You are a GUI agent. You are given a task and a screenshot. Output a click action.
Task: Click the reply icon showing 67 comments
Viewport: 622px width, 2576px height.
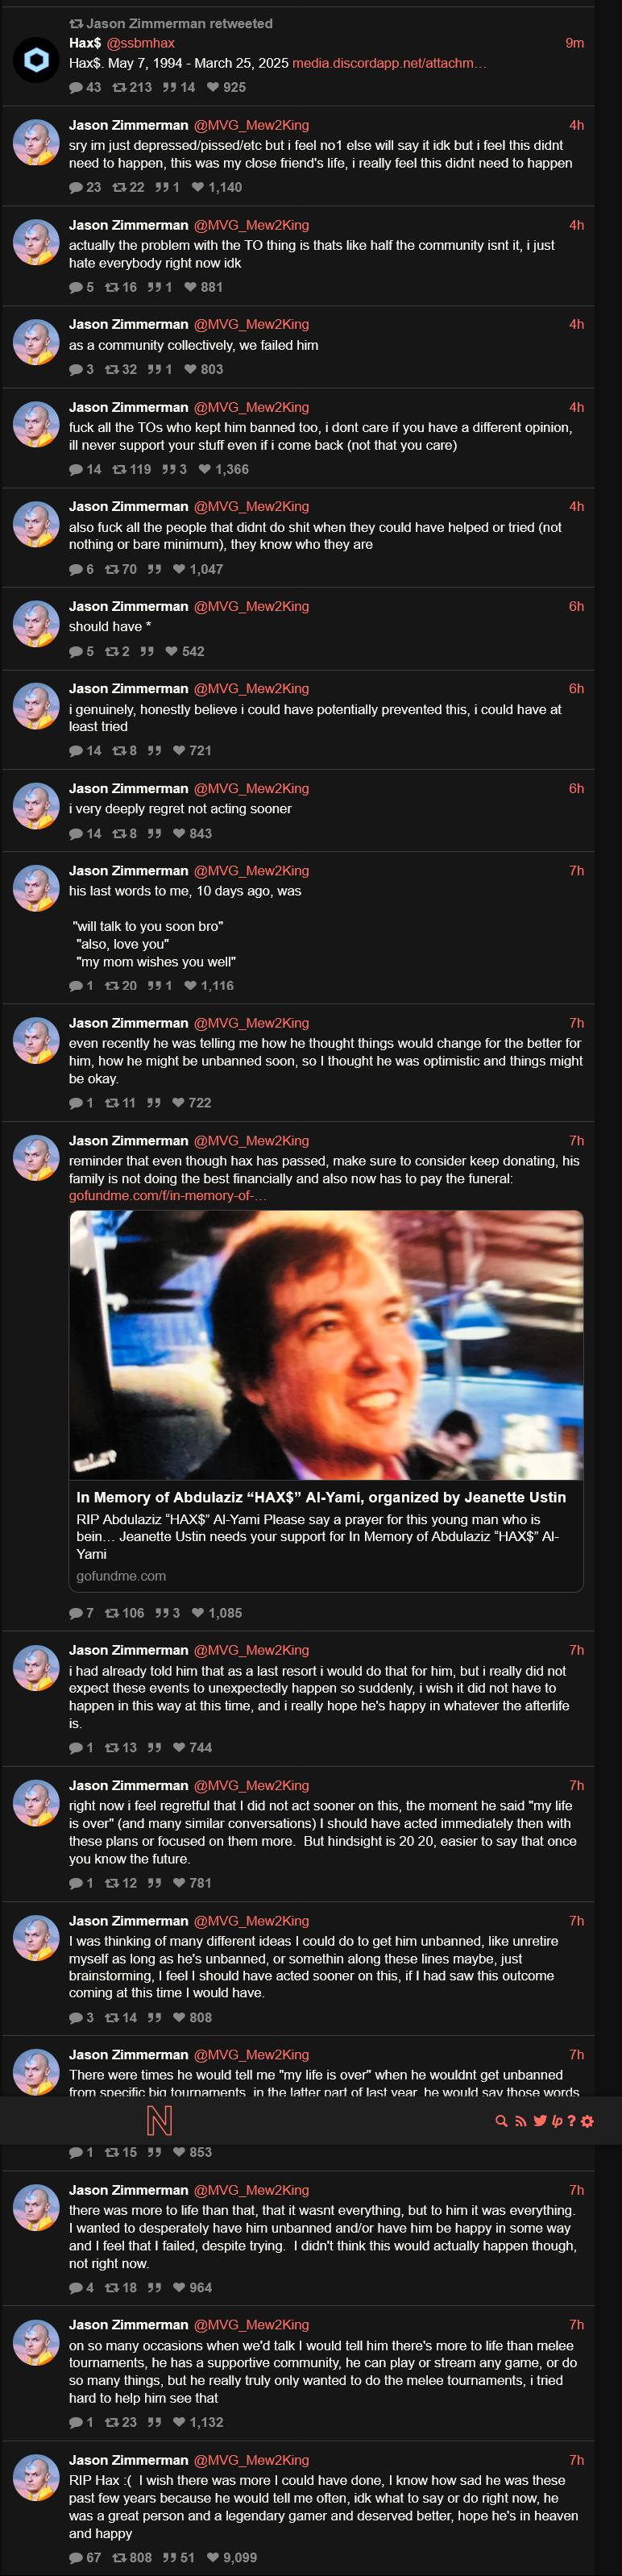[x=76, y=2557]
